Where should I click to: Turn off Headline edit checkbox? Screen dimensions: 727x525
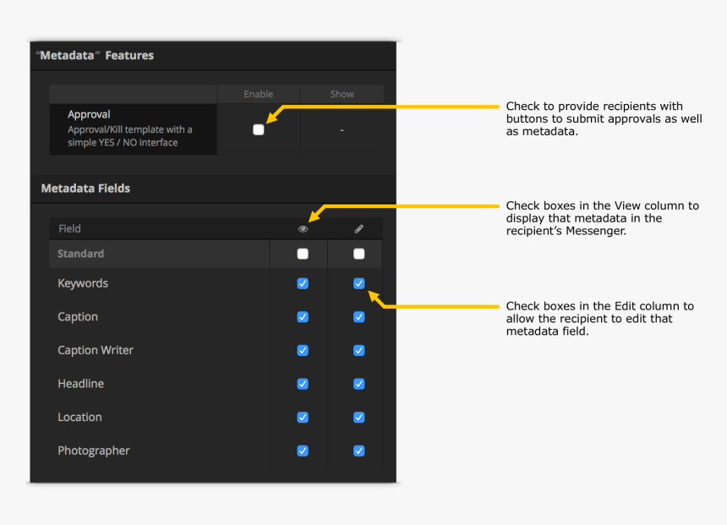coord(358,384)
